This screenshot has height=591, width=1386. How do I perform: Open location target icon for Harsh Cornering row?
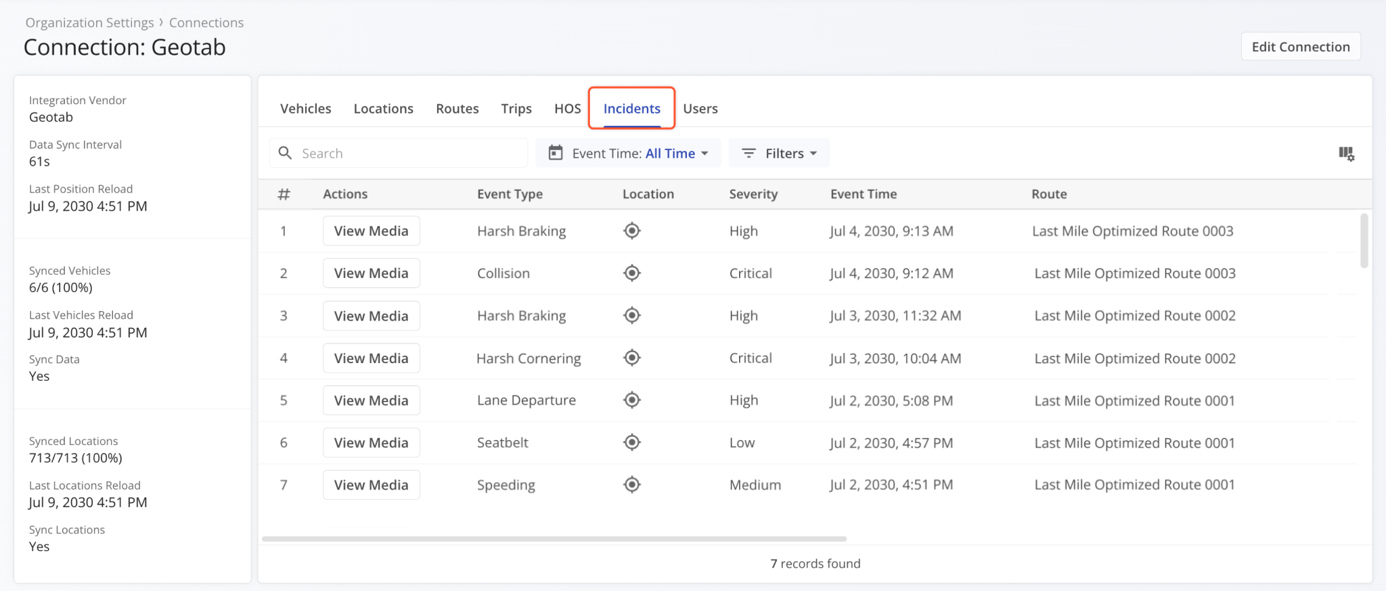[631, 358]
